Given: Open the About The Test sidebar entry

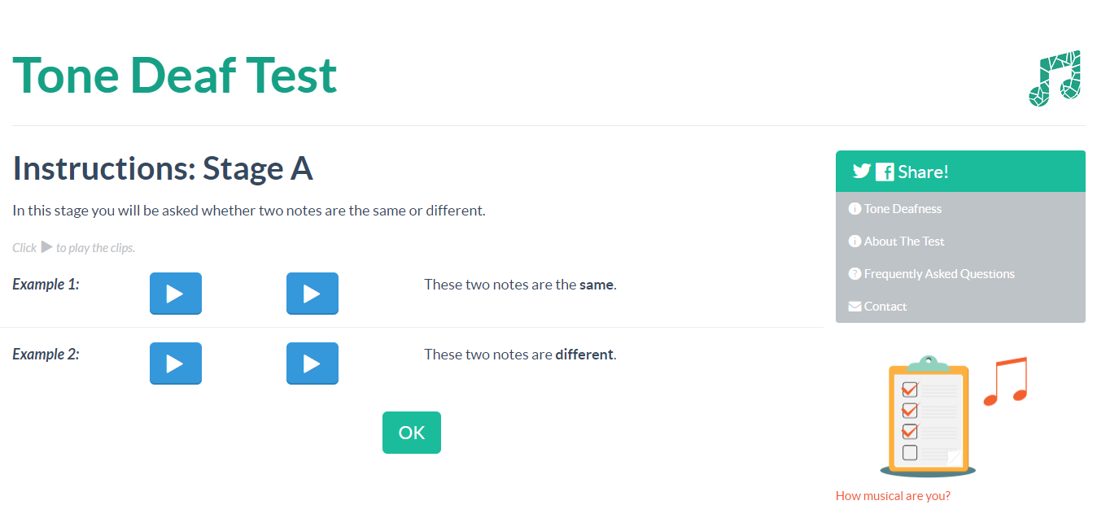Looking at the screenshot, I should tap(903, 241).
